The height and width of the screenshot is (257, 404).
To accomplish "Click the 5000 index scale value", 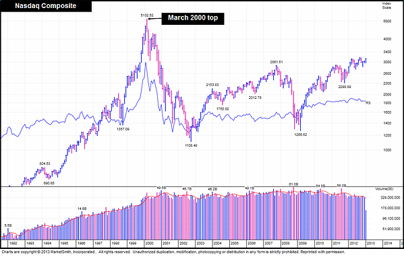I will pyautogui.click(x=387, y=22).
